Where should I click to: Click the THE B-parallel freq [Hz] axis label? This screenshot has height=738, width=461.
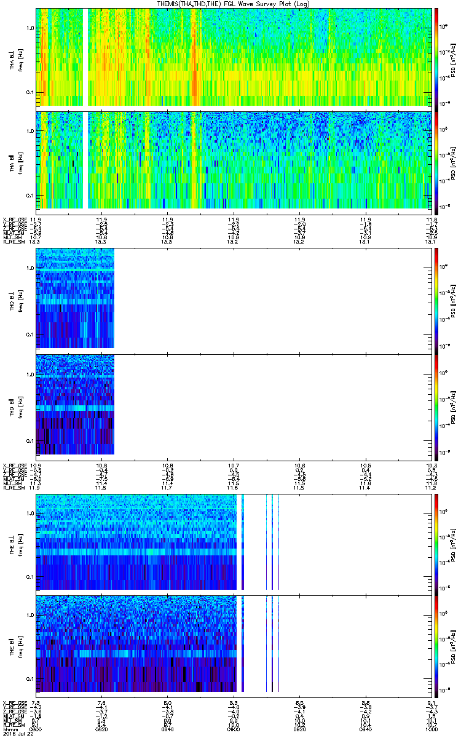(20, 648)
